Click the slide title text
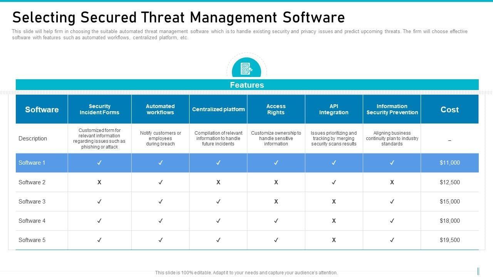This screenshot has width=493, height=277. [178, 18]
